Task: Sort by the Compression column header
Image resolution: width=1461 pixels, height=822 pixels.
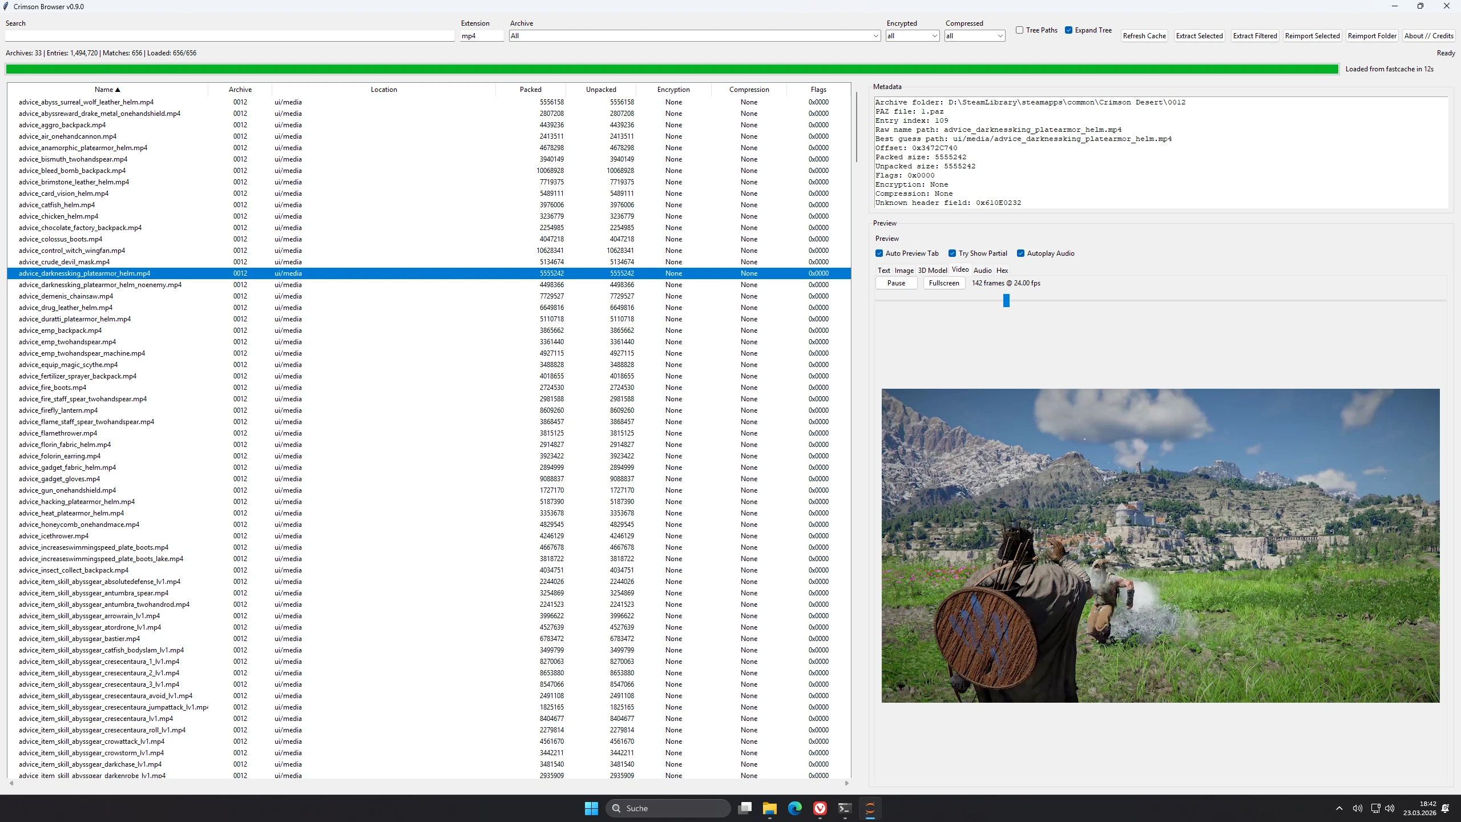Action: pyautogui.click(x=749, y=90)
